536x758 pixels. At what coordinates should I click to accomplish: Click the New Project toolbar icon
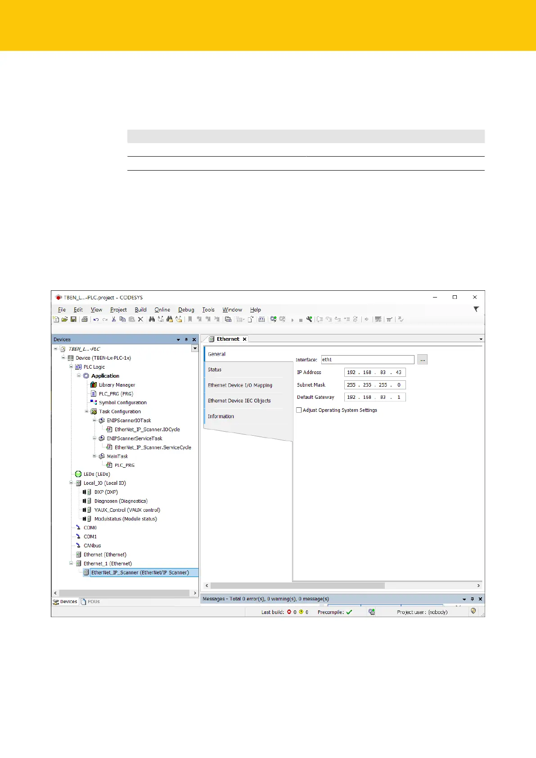56,319
